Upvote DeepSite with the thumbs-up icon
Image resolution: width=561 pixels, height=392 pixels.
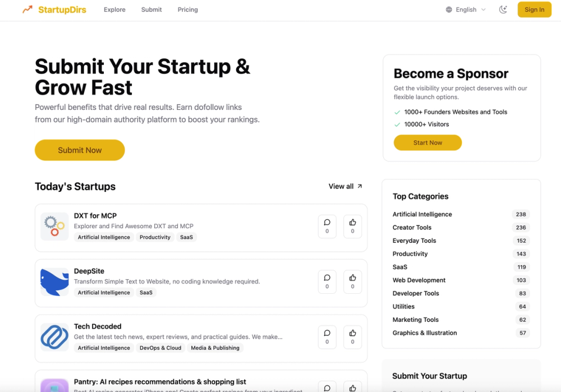coord(352,282)
